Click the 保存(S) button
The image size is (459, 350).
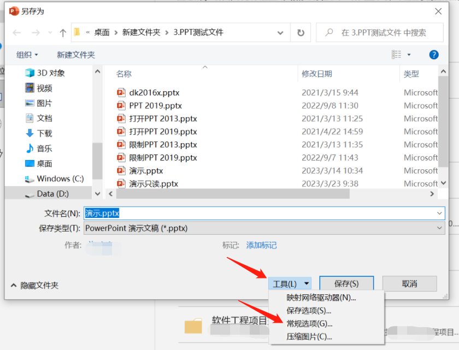click(x=346, y=283)
